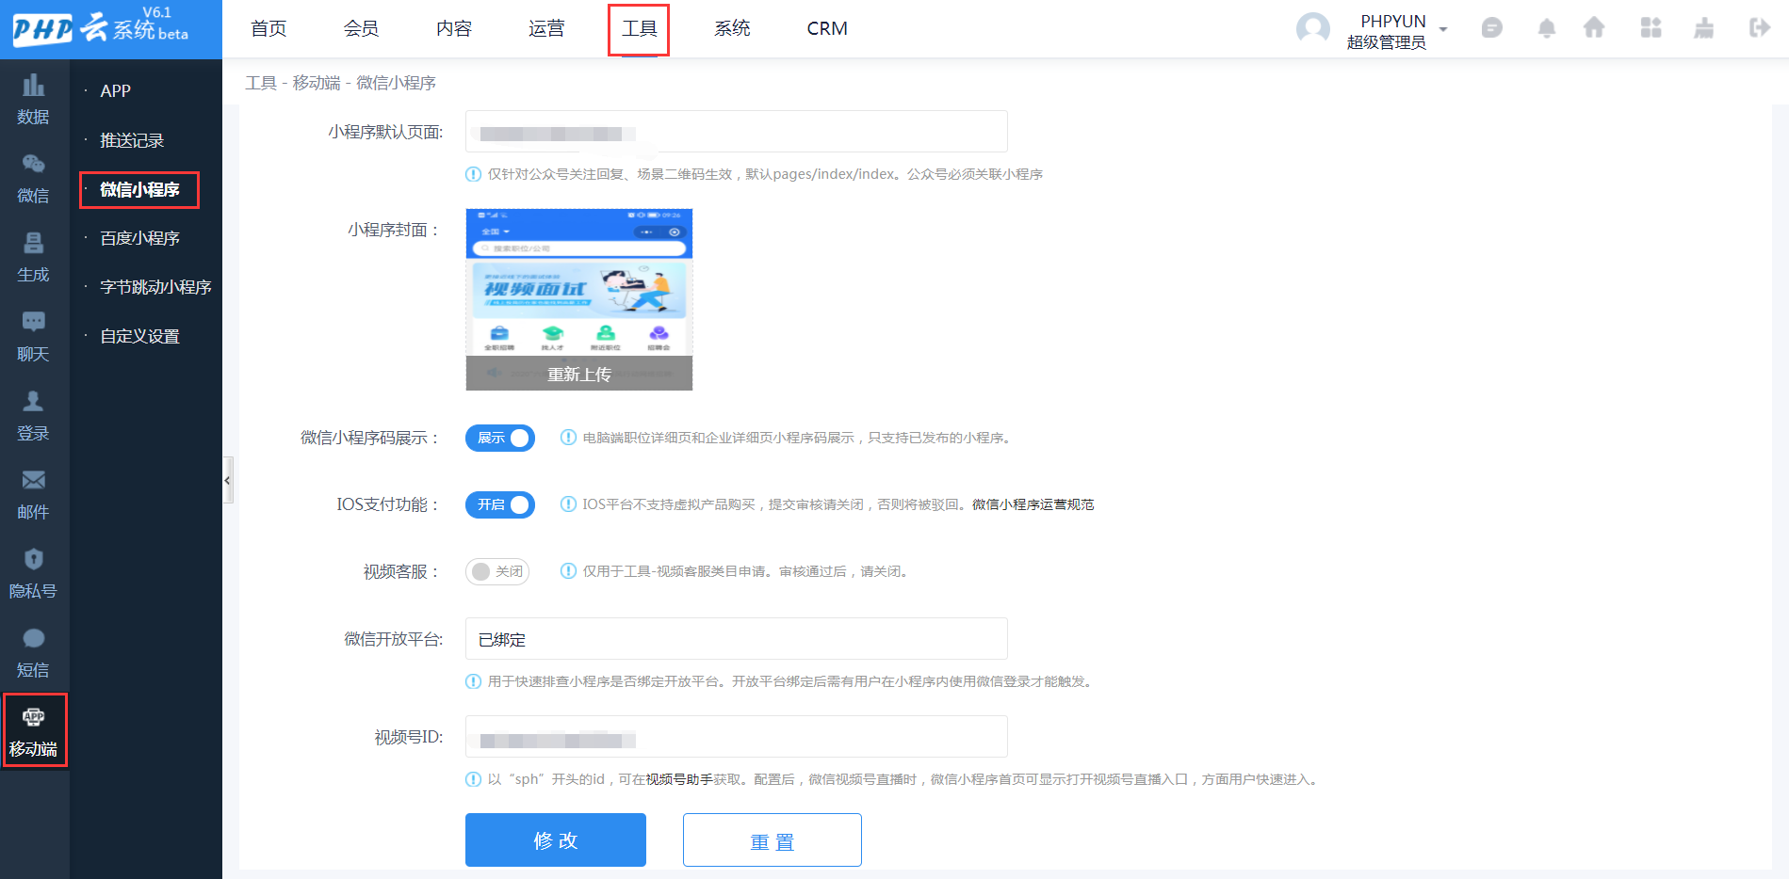
Task: Click the 小程序默认页面 input field
Action: tap(737, 132)
